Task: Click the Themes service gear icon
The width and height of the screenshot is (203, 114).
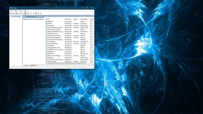Action: coord(46,23)
